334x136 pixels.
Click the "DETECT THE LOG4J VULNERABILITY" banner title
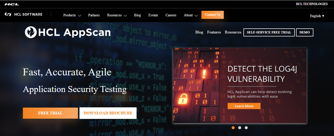262,74
